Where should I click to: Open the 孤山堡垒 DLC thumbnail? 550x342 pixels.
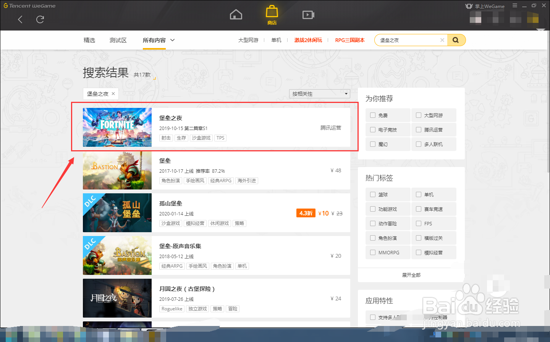117,213
